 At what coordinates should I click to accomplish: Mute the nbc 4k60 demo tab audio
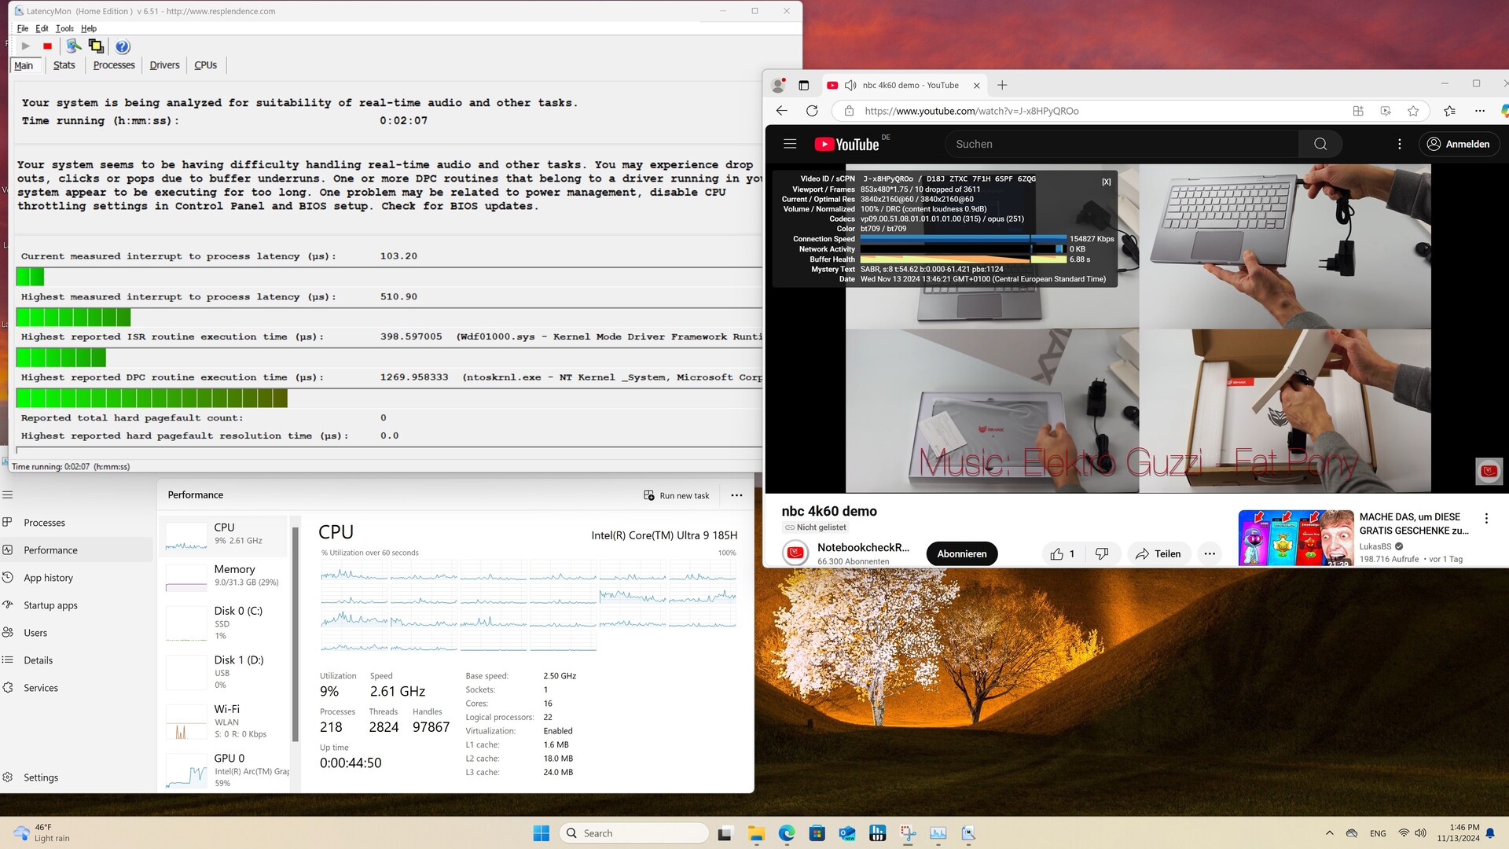(850, 85)
